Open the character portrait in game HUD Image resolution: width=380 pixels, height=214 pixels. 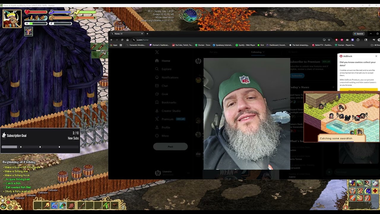click(12, 19)
